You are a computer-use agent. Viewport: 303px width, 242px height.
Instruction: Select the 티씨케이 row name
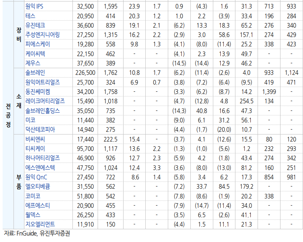click(35, 149)
